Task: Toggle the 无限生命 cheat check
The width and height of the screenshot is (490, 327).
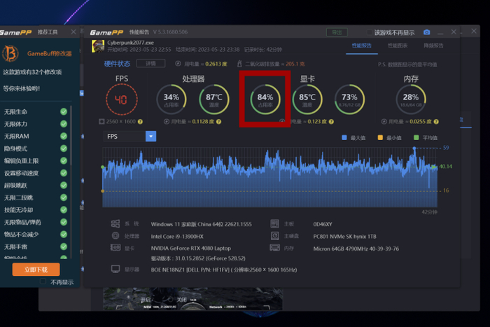Action: point(64,111)
